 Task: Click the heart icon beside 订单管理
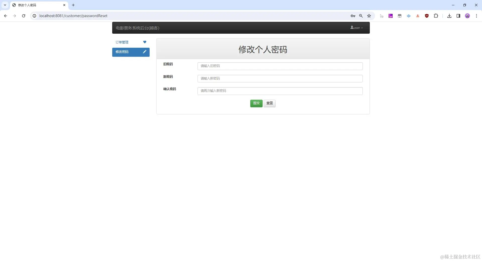pos(145,42)
